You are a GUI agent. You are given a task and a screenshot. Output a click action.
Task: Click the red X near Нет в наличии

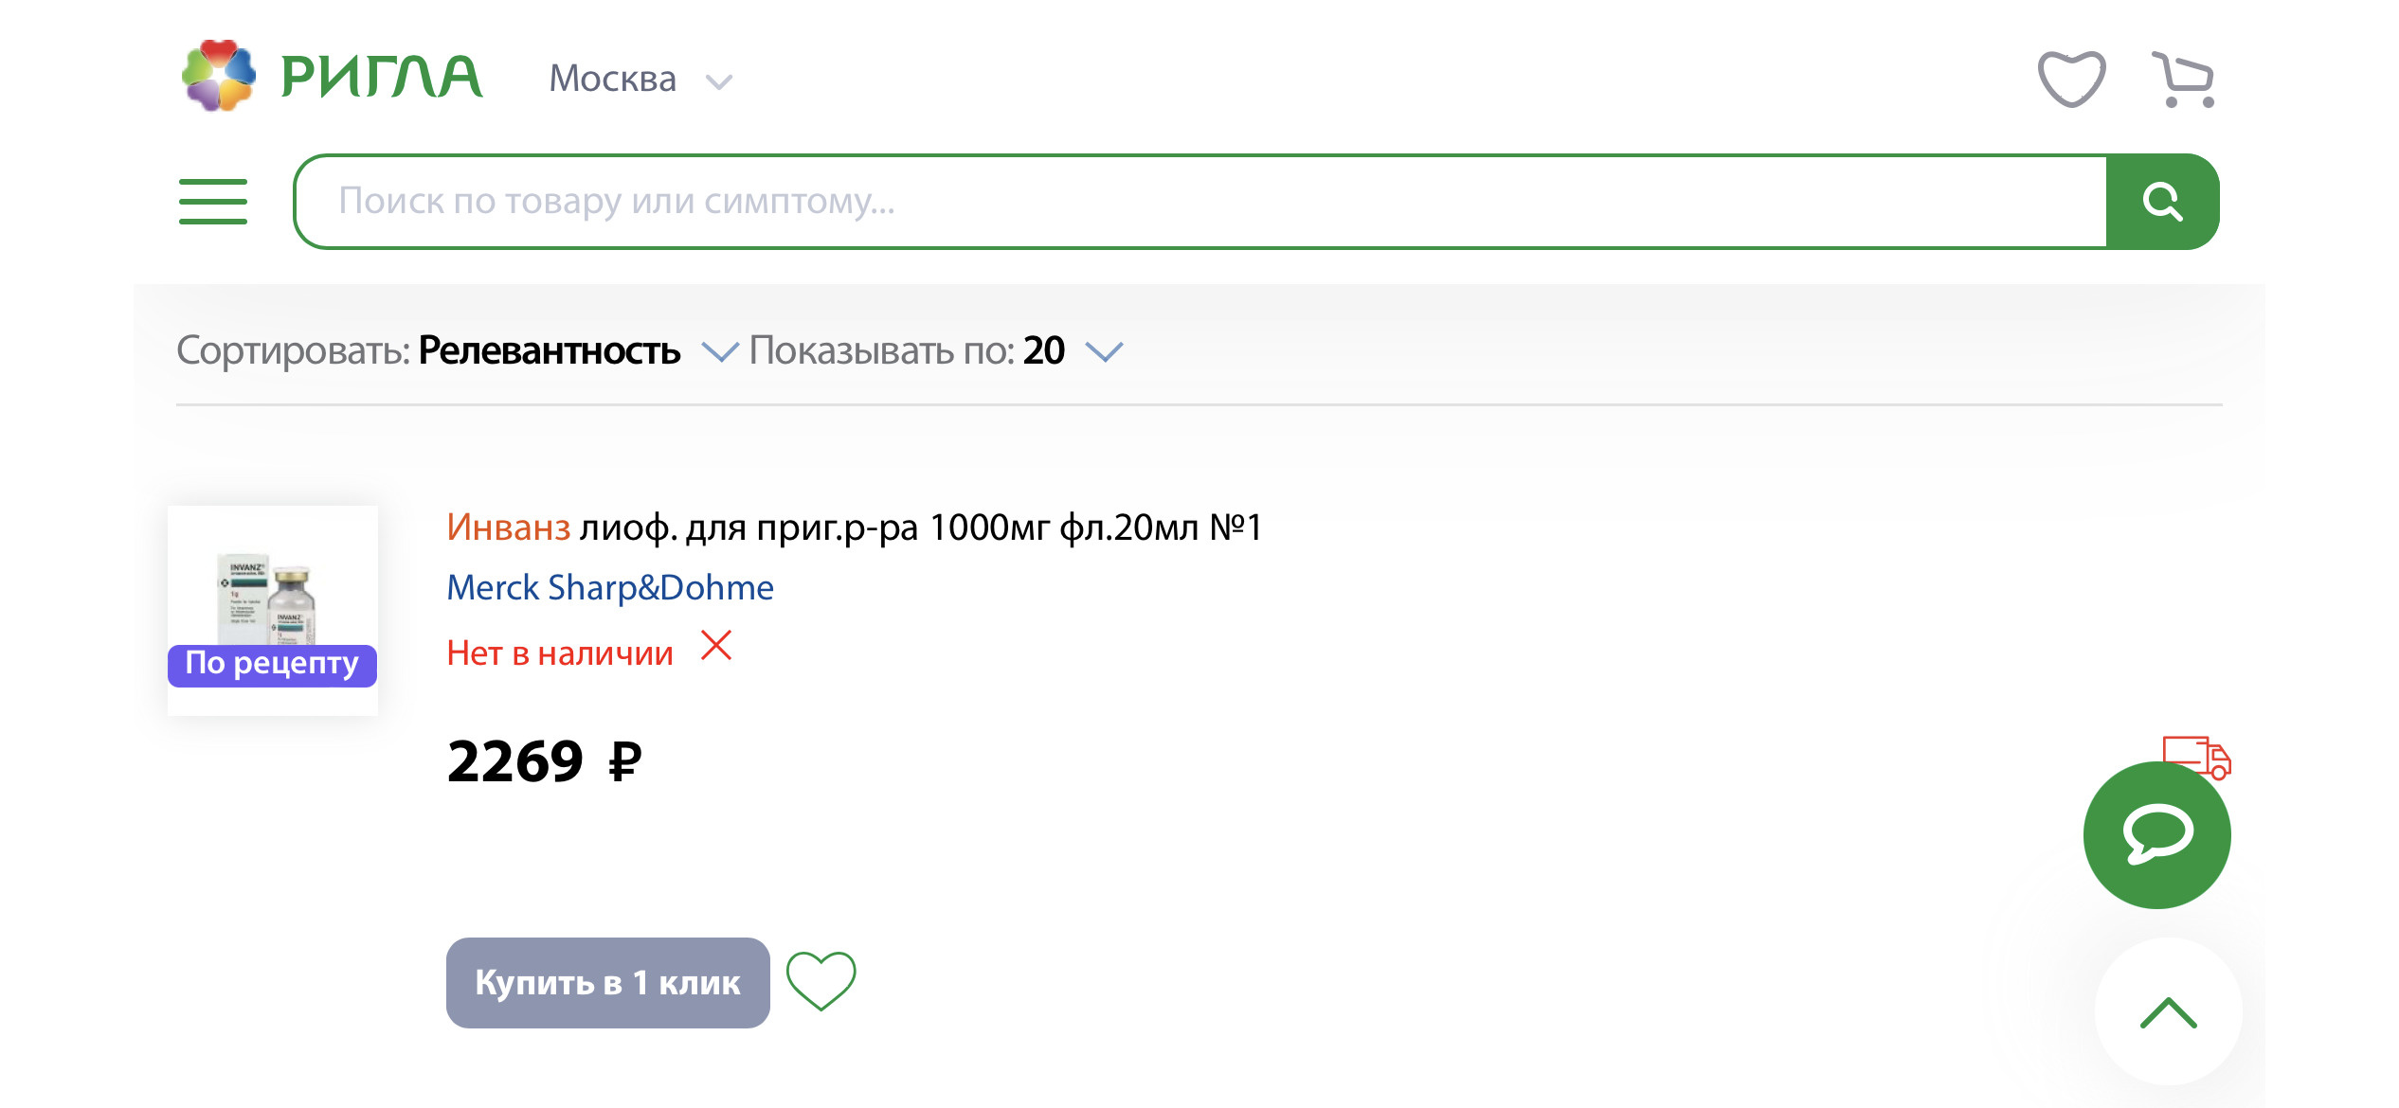point(716,646)
